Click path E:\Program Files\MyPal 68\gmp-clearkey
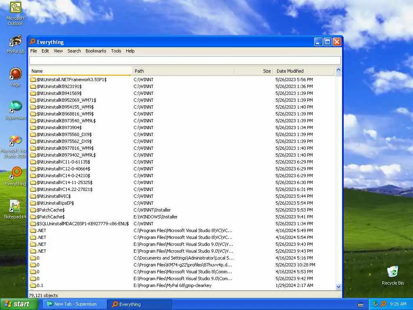The image size is (413, 310). pos(173,285)
